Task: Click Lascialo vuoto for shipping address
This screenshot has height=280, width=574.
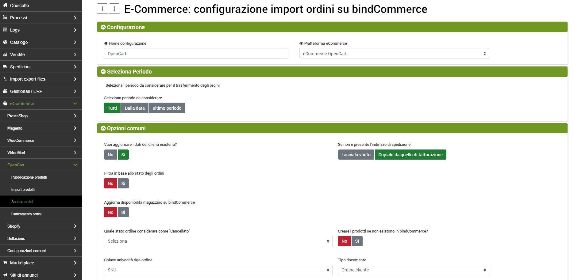Action: (x=356, y=155)
